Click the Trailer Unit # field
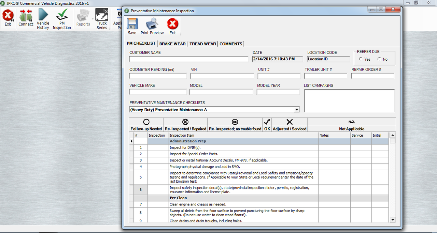This screenshot has width=437, height=233. coord(326,76)
